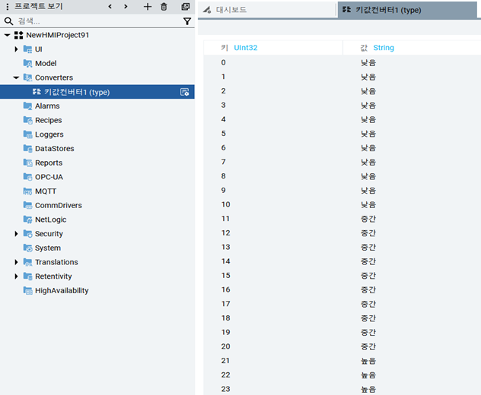Expand the Security folder arrow
The width and height of the screenshot is (481, 395).
tap(16, 234)
